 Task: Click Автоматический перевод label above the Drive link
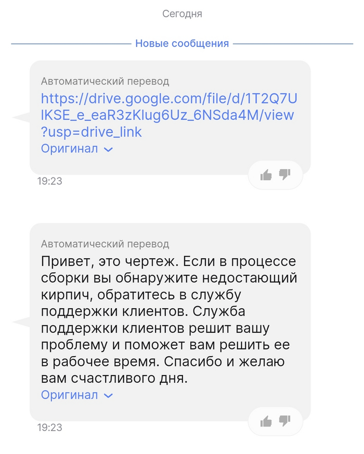(x=105, y=81)
